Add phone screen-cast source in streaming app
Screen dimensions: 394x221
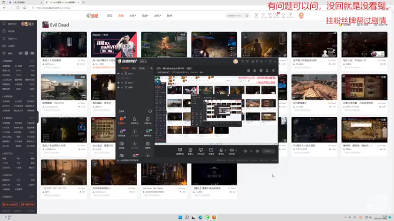pos(200,151)
